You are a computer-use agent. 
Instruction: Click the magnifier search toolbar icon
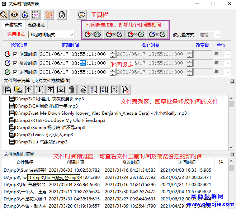(x=4, y=15)
